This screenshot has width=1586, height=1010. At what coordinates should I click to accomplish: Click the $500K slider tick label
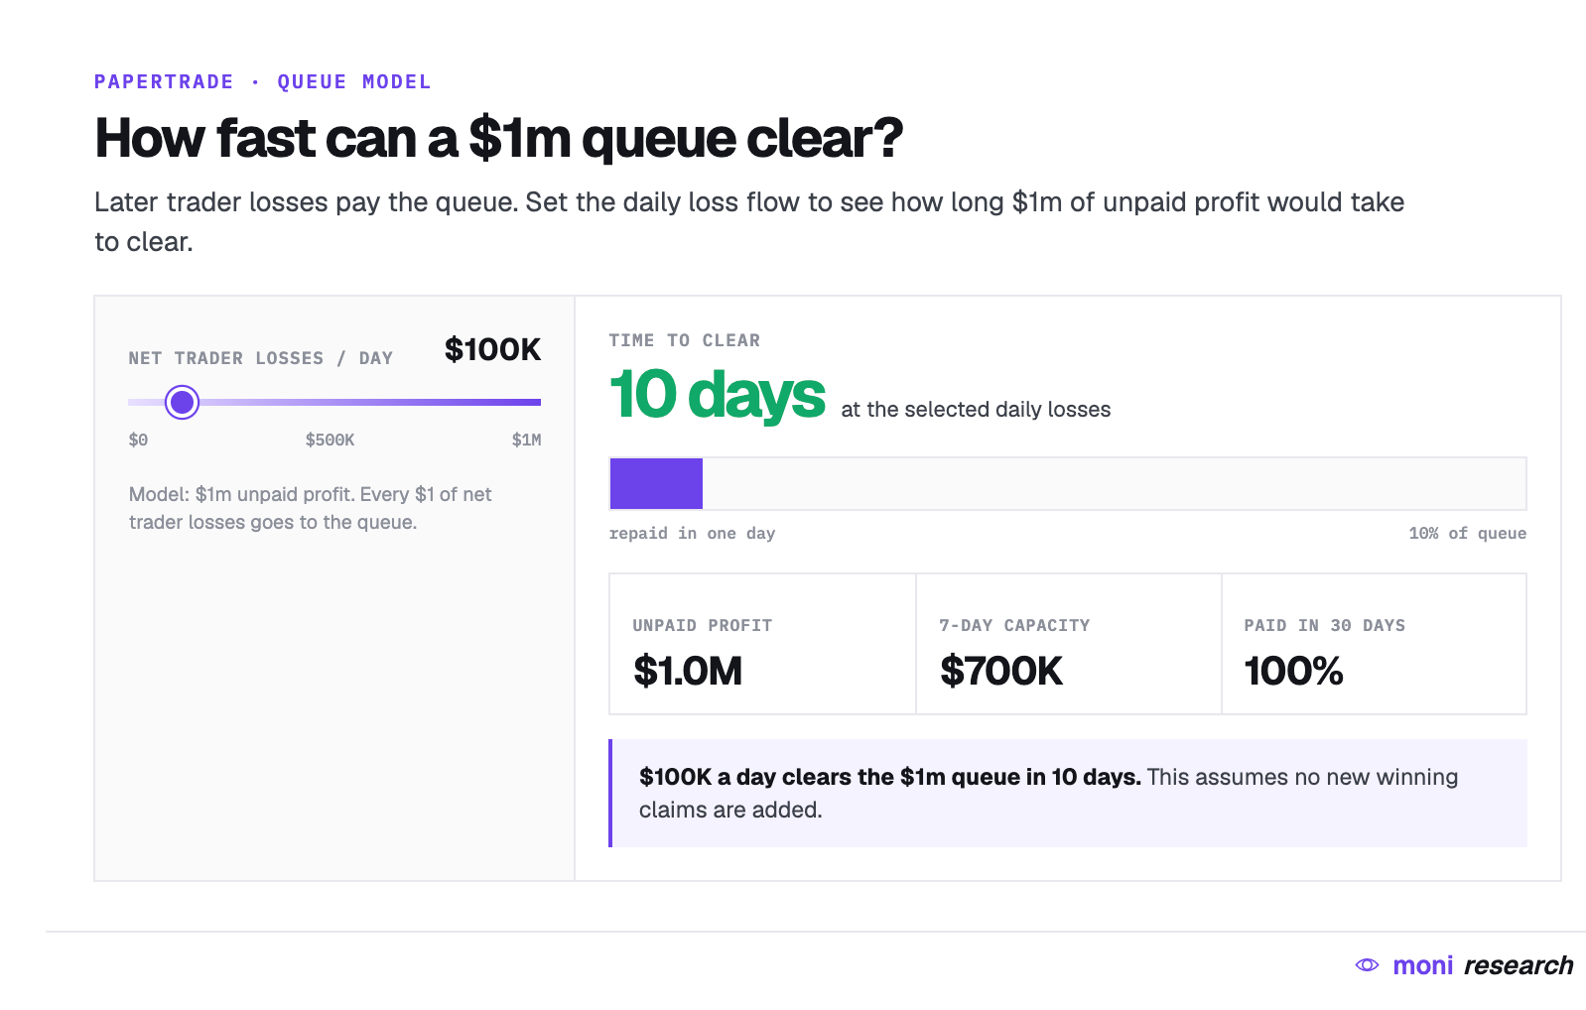coord(330,440)
